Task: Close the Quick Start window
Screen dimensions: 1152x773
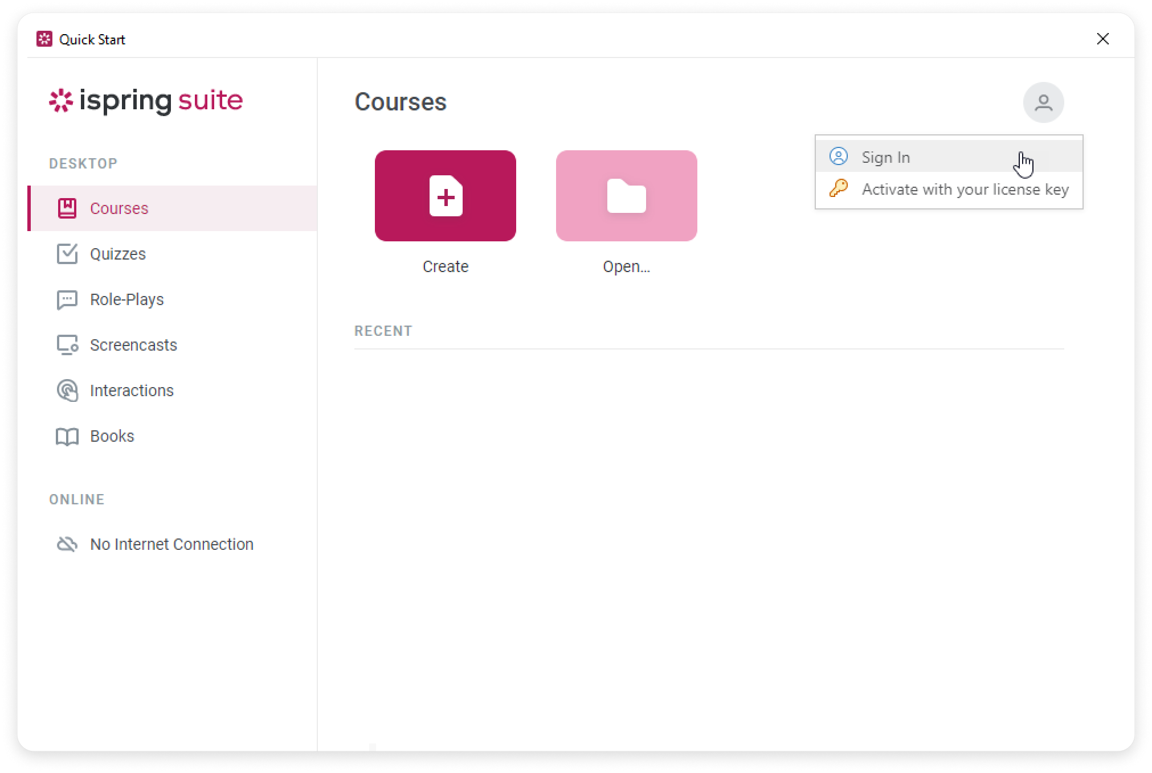Action: tap(1102, 39)
